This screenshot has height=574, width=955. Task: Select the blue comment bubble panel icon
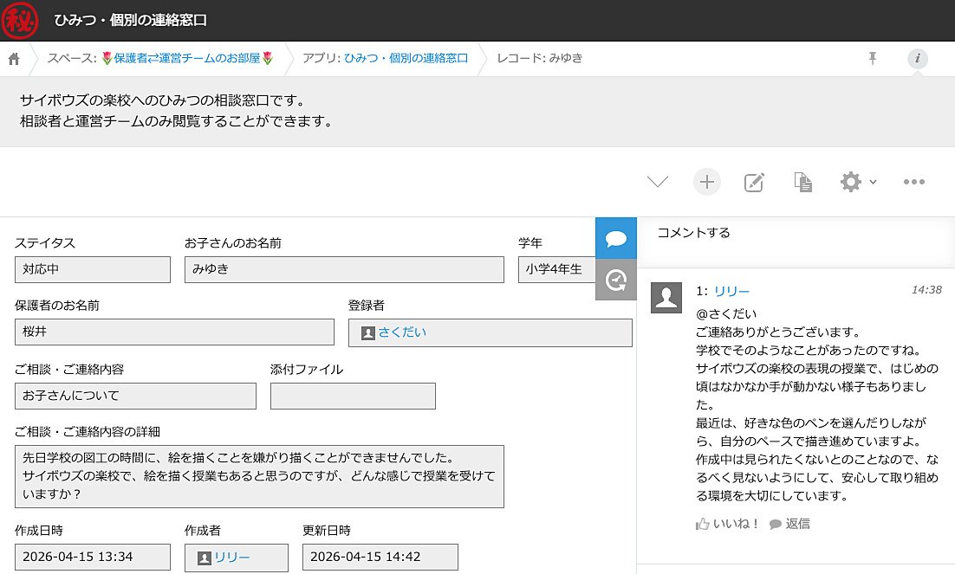(616, 238)
